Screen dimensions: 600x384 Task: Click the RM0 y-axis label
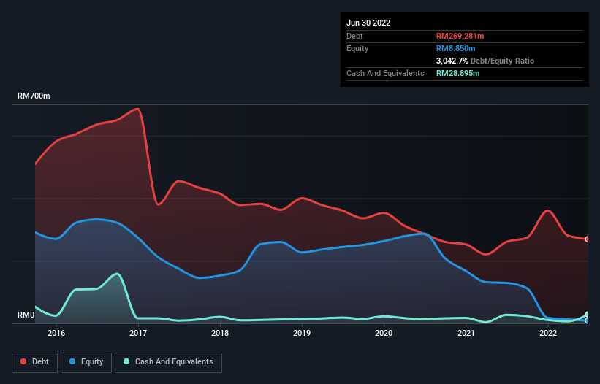point(26,315)
